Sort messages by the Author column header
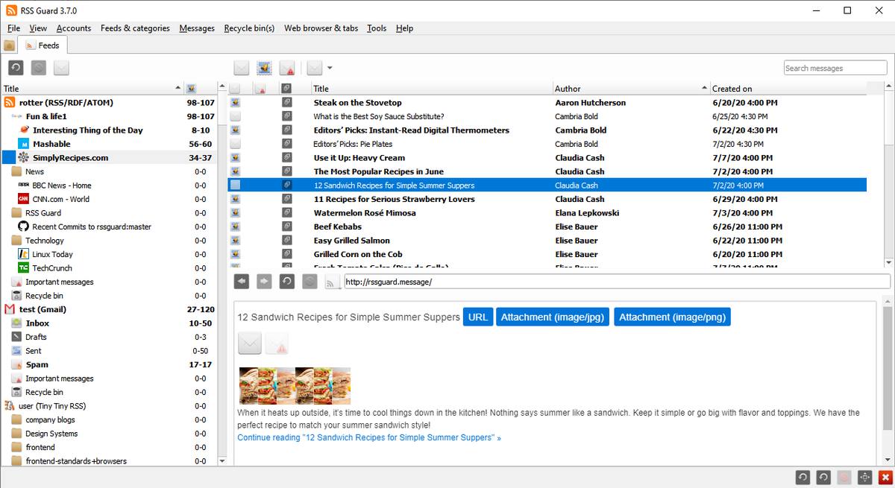Screen dimensions: 895x488 pos(631,89)
